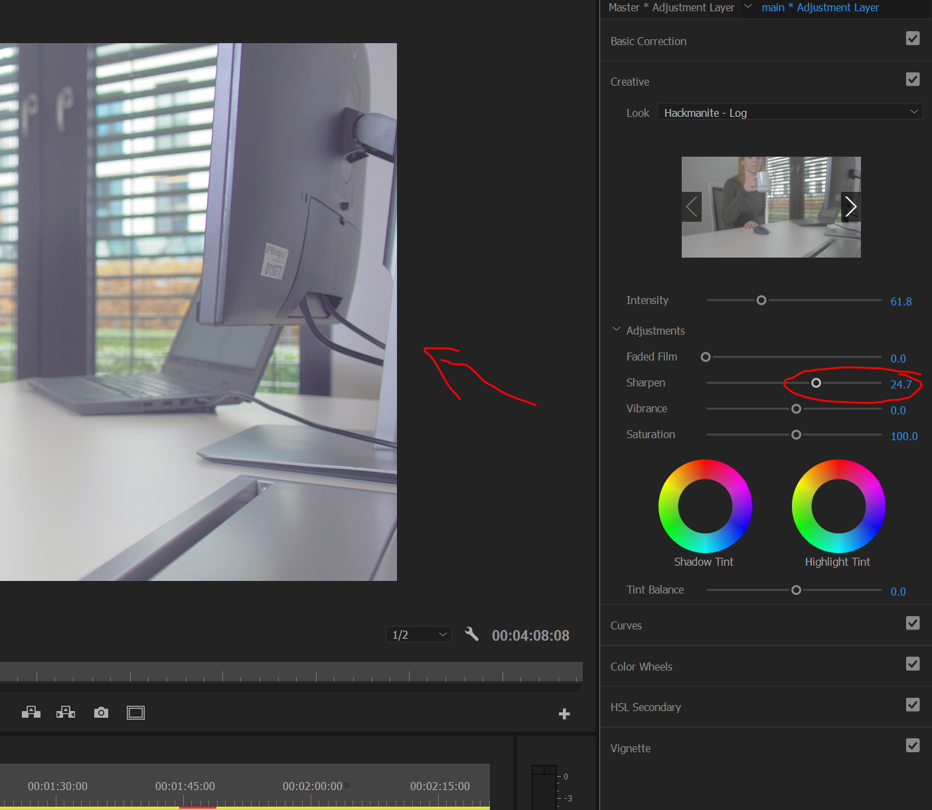Collapse the Creative section heading
Viewport: 932px width, 810px height.
tap(630, 82)
